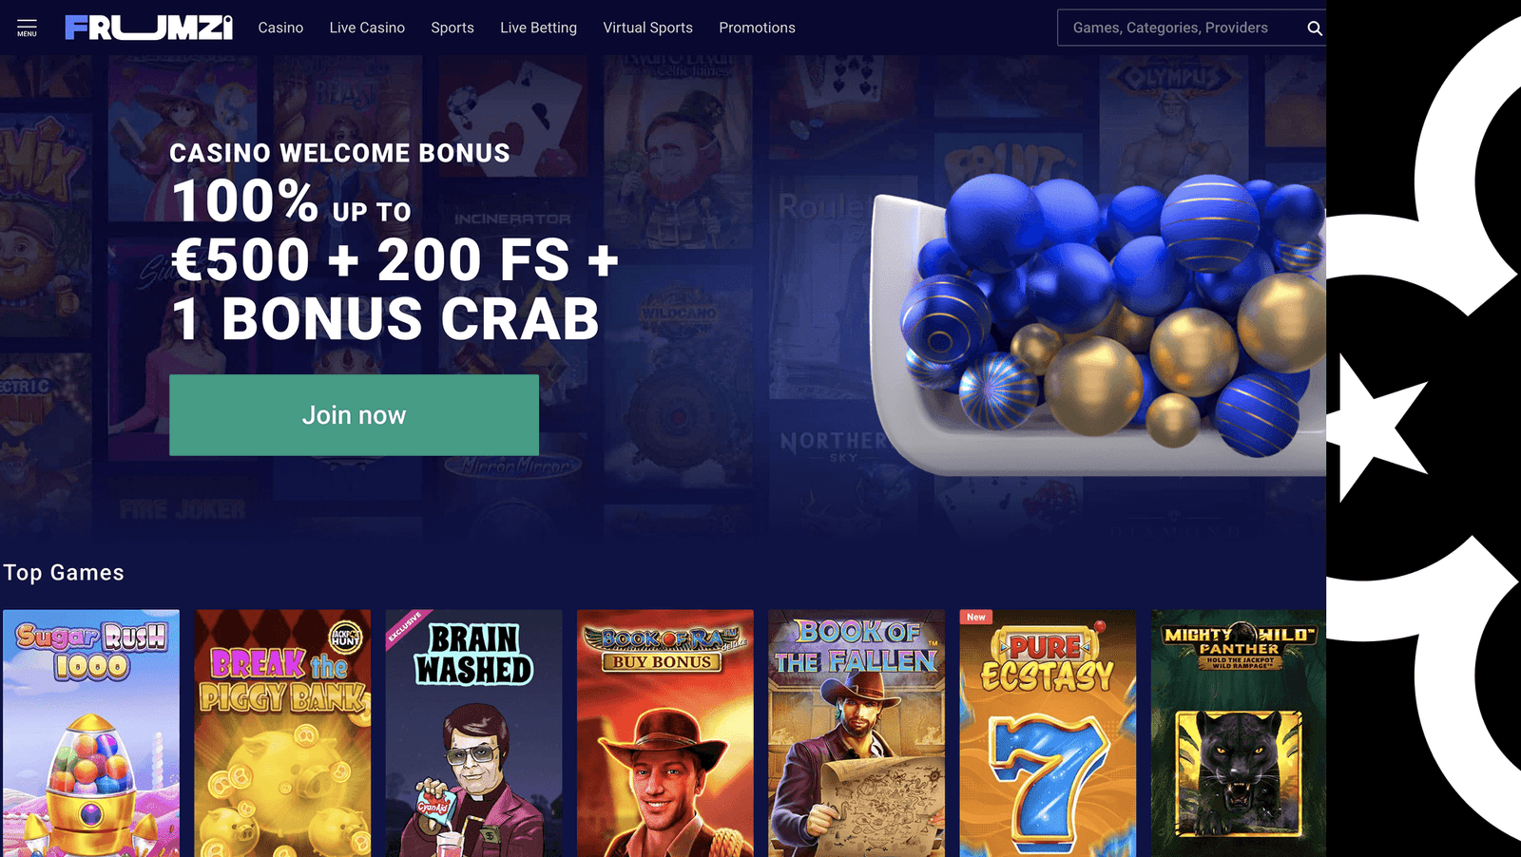View the Promotions page

757,28
